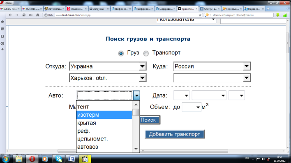Choose изотерм in the Авто list
Viewport: 291px width, 163px height.
point(104,115)
